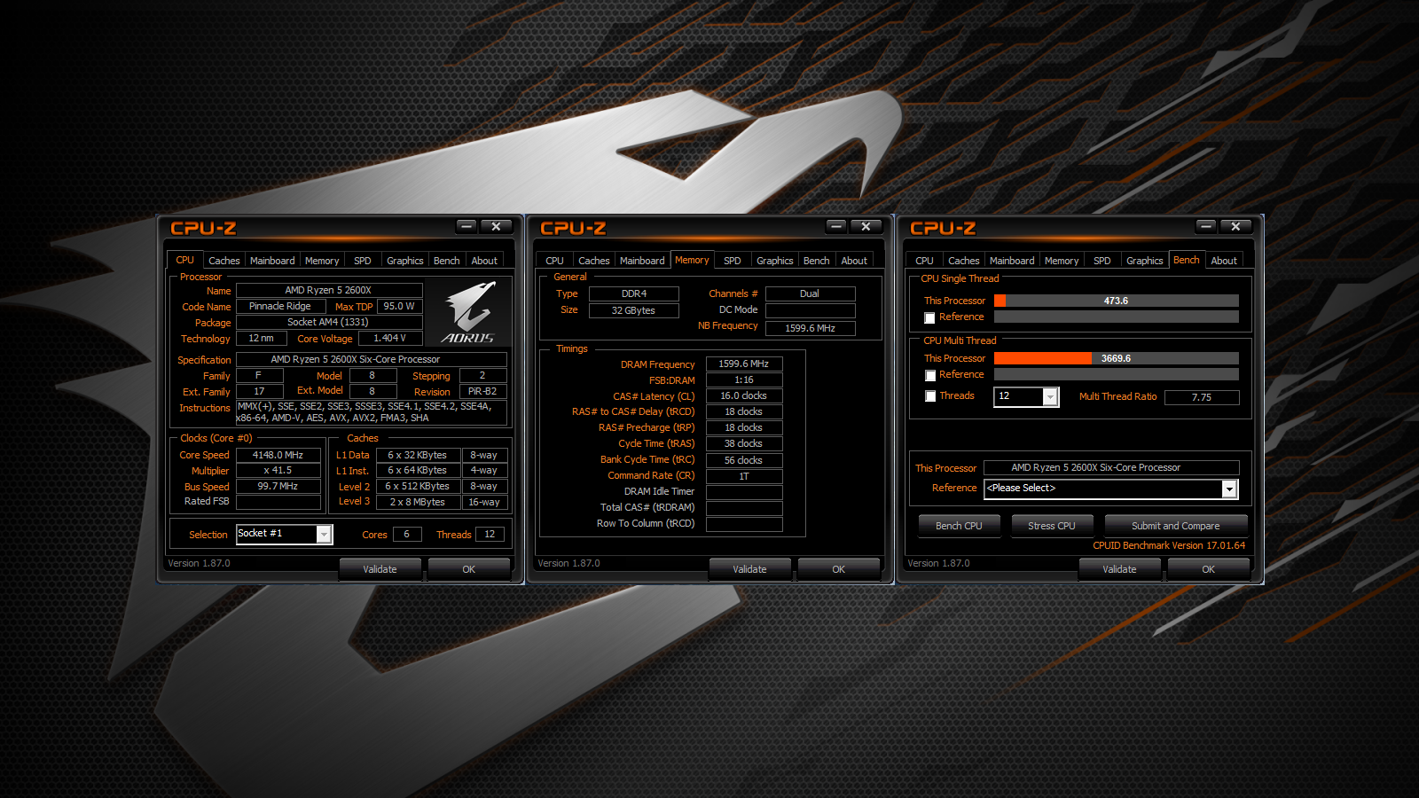Switch to CPU tab in right Bench window
Viewport: 1419px width, 798px height.
(925, 261)
